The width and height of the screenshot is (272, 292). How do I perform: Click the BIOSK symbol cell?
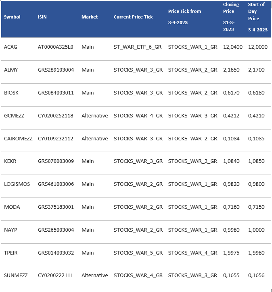11,93
